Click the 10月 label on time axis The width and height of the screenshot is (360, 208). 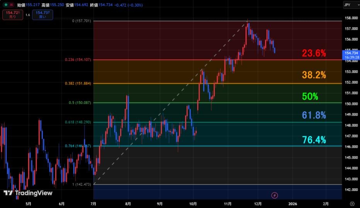click(194, 203)
